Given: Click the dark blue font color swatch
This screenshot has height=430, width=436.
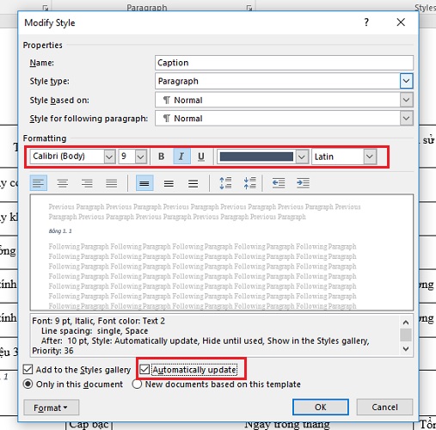Looking at the screenshot, I should pos(256,157).
